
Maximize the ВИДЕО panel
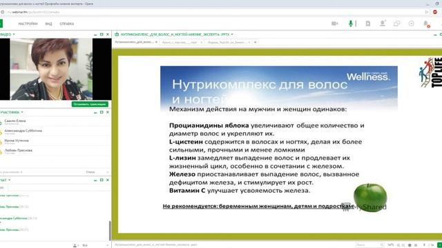pos(102,34)
